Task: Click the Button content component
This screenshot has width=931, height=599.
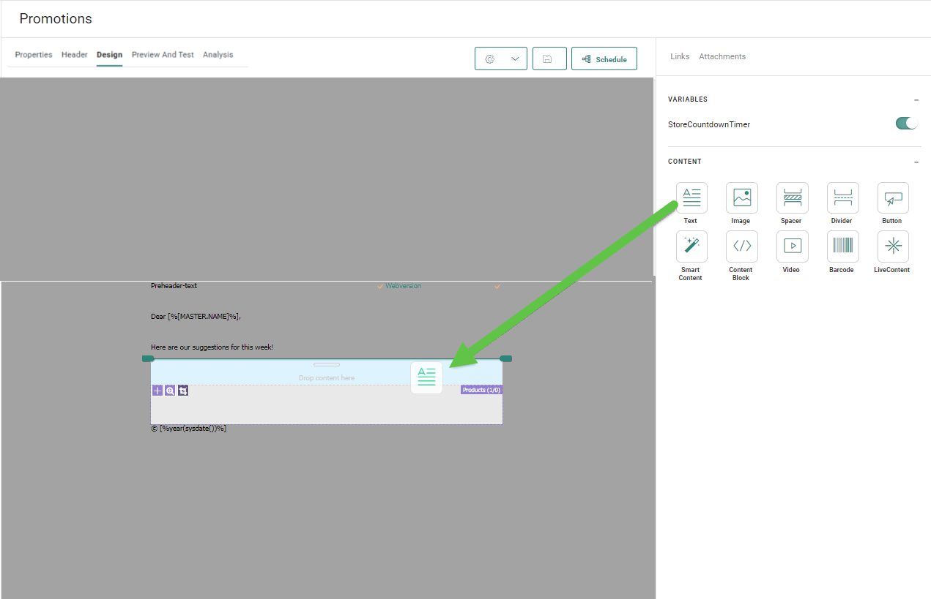Action: point(892,198)
